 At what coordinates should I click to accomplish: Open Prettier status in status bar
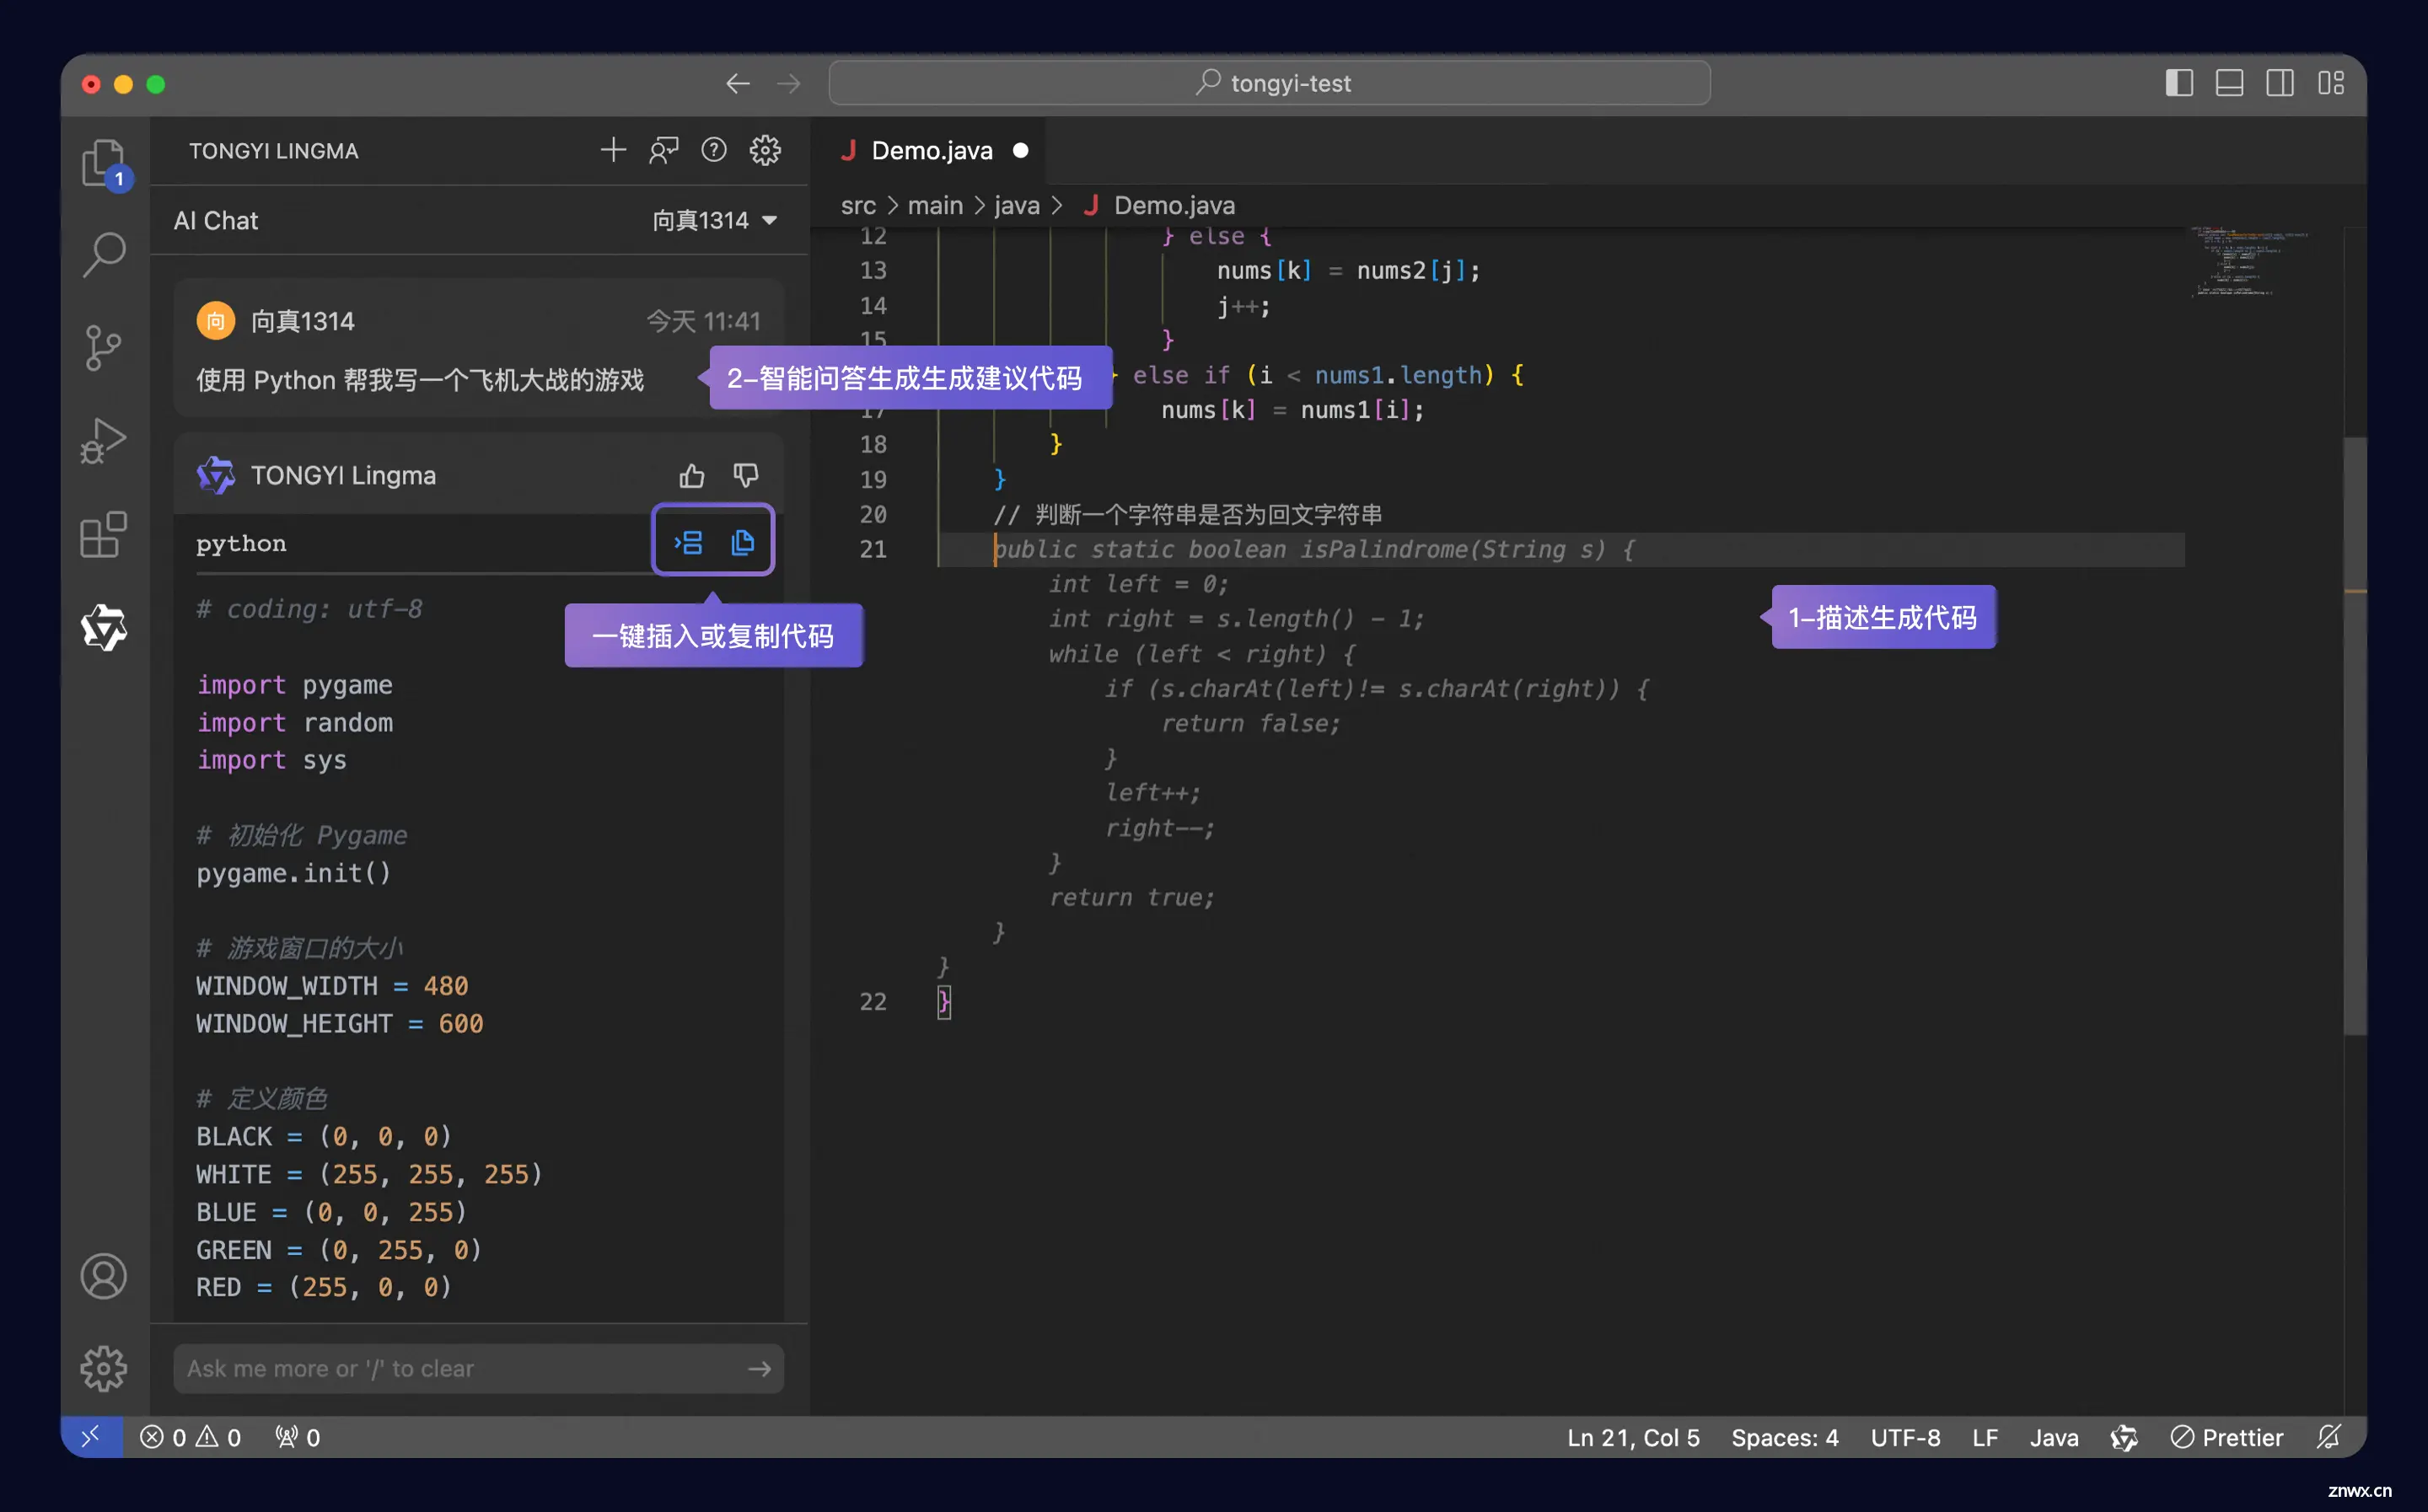coord(2226,1437)
